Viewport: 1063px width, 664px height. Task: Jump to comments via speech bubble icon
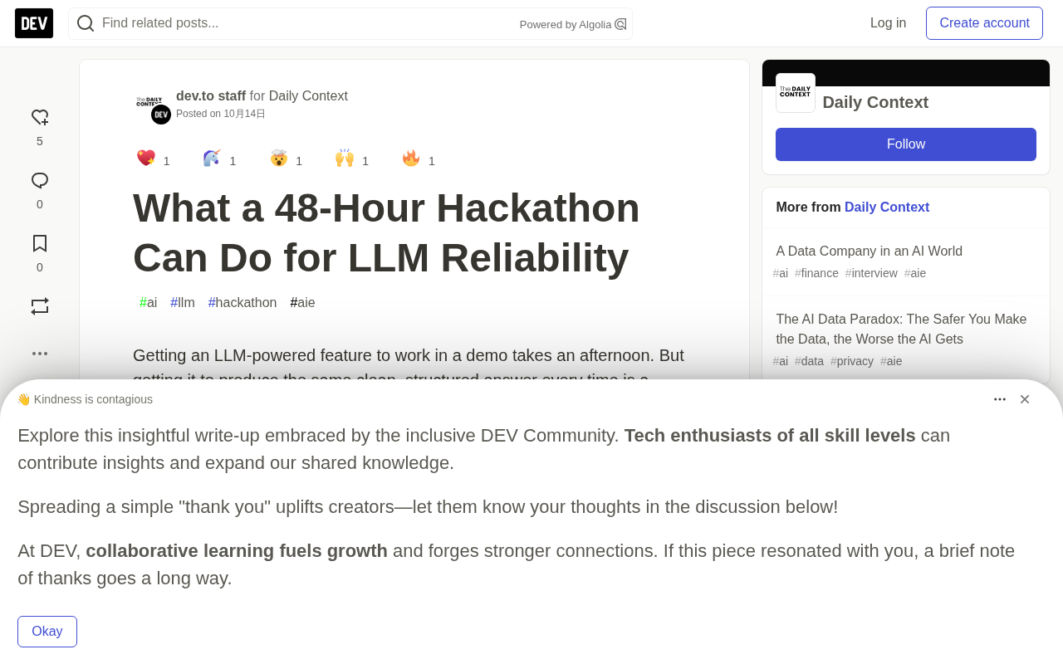coord(40,181)
